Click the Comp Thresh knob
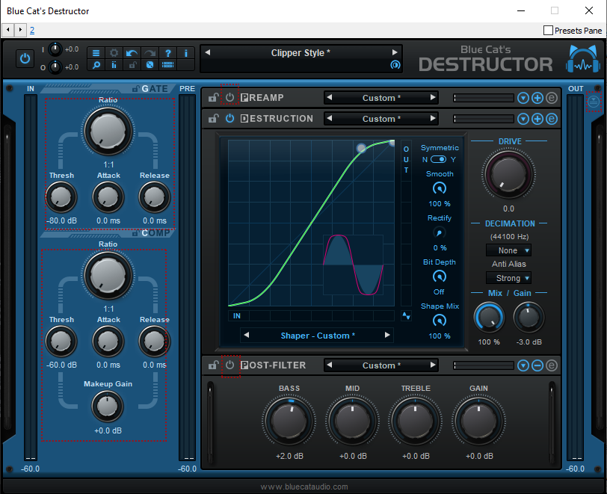607x494 pixels. 61,342
